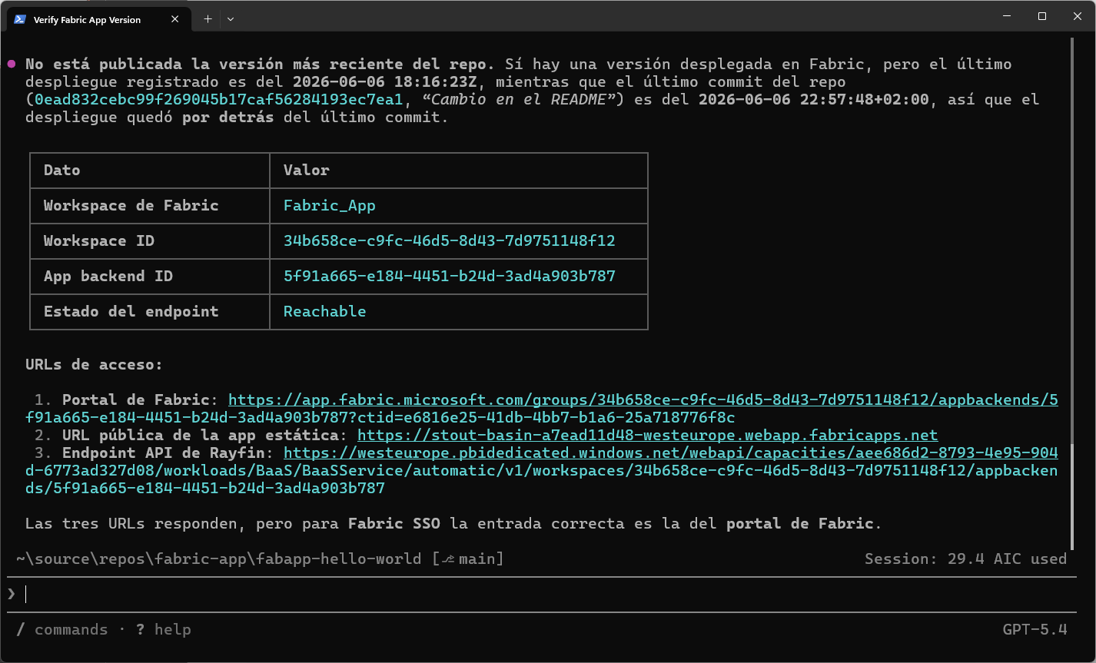
Task: Maximize the terminal window
Action: click(1042, 16)
